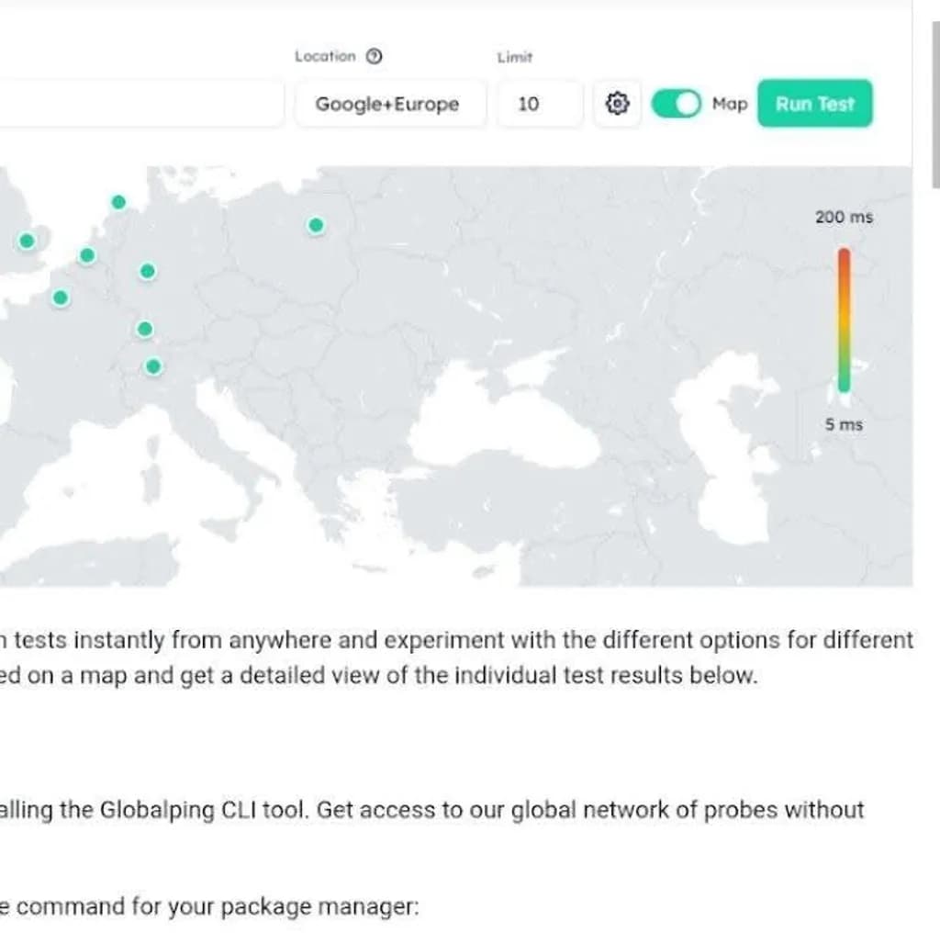Click the 'Map' label beside the switch
The image size is (940, 944).
click(730, 104)
